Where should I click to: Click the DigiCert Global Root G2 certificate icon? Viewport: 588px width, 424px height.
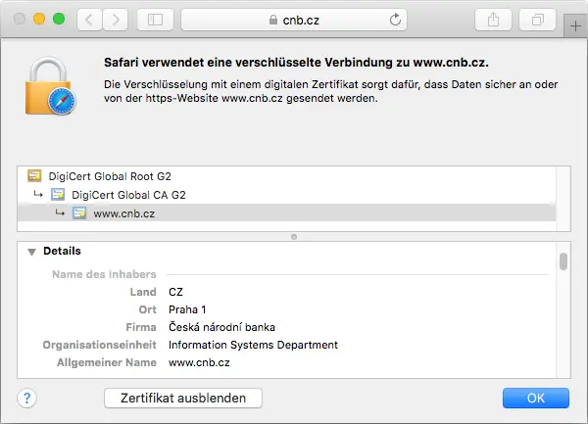[34, 175]
